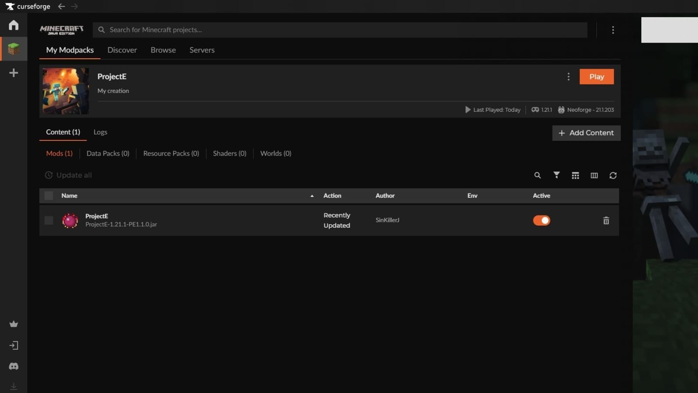Viewport: 698px width, 393px height.
Task: Open the top-right three-dot menu
Action: pyautogui.click(x=613, y=30)
